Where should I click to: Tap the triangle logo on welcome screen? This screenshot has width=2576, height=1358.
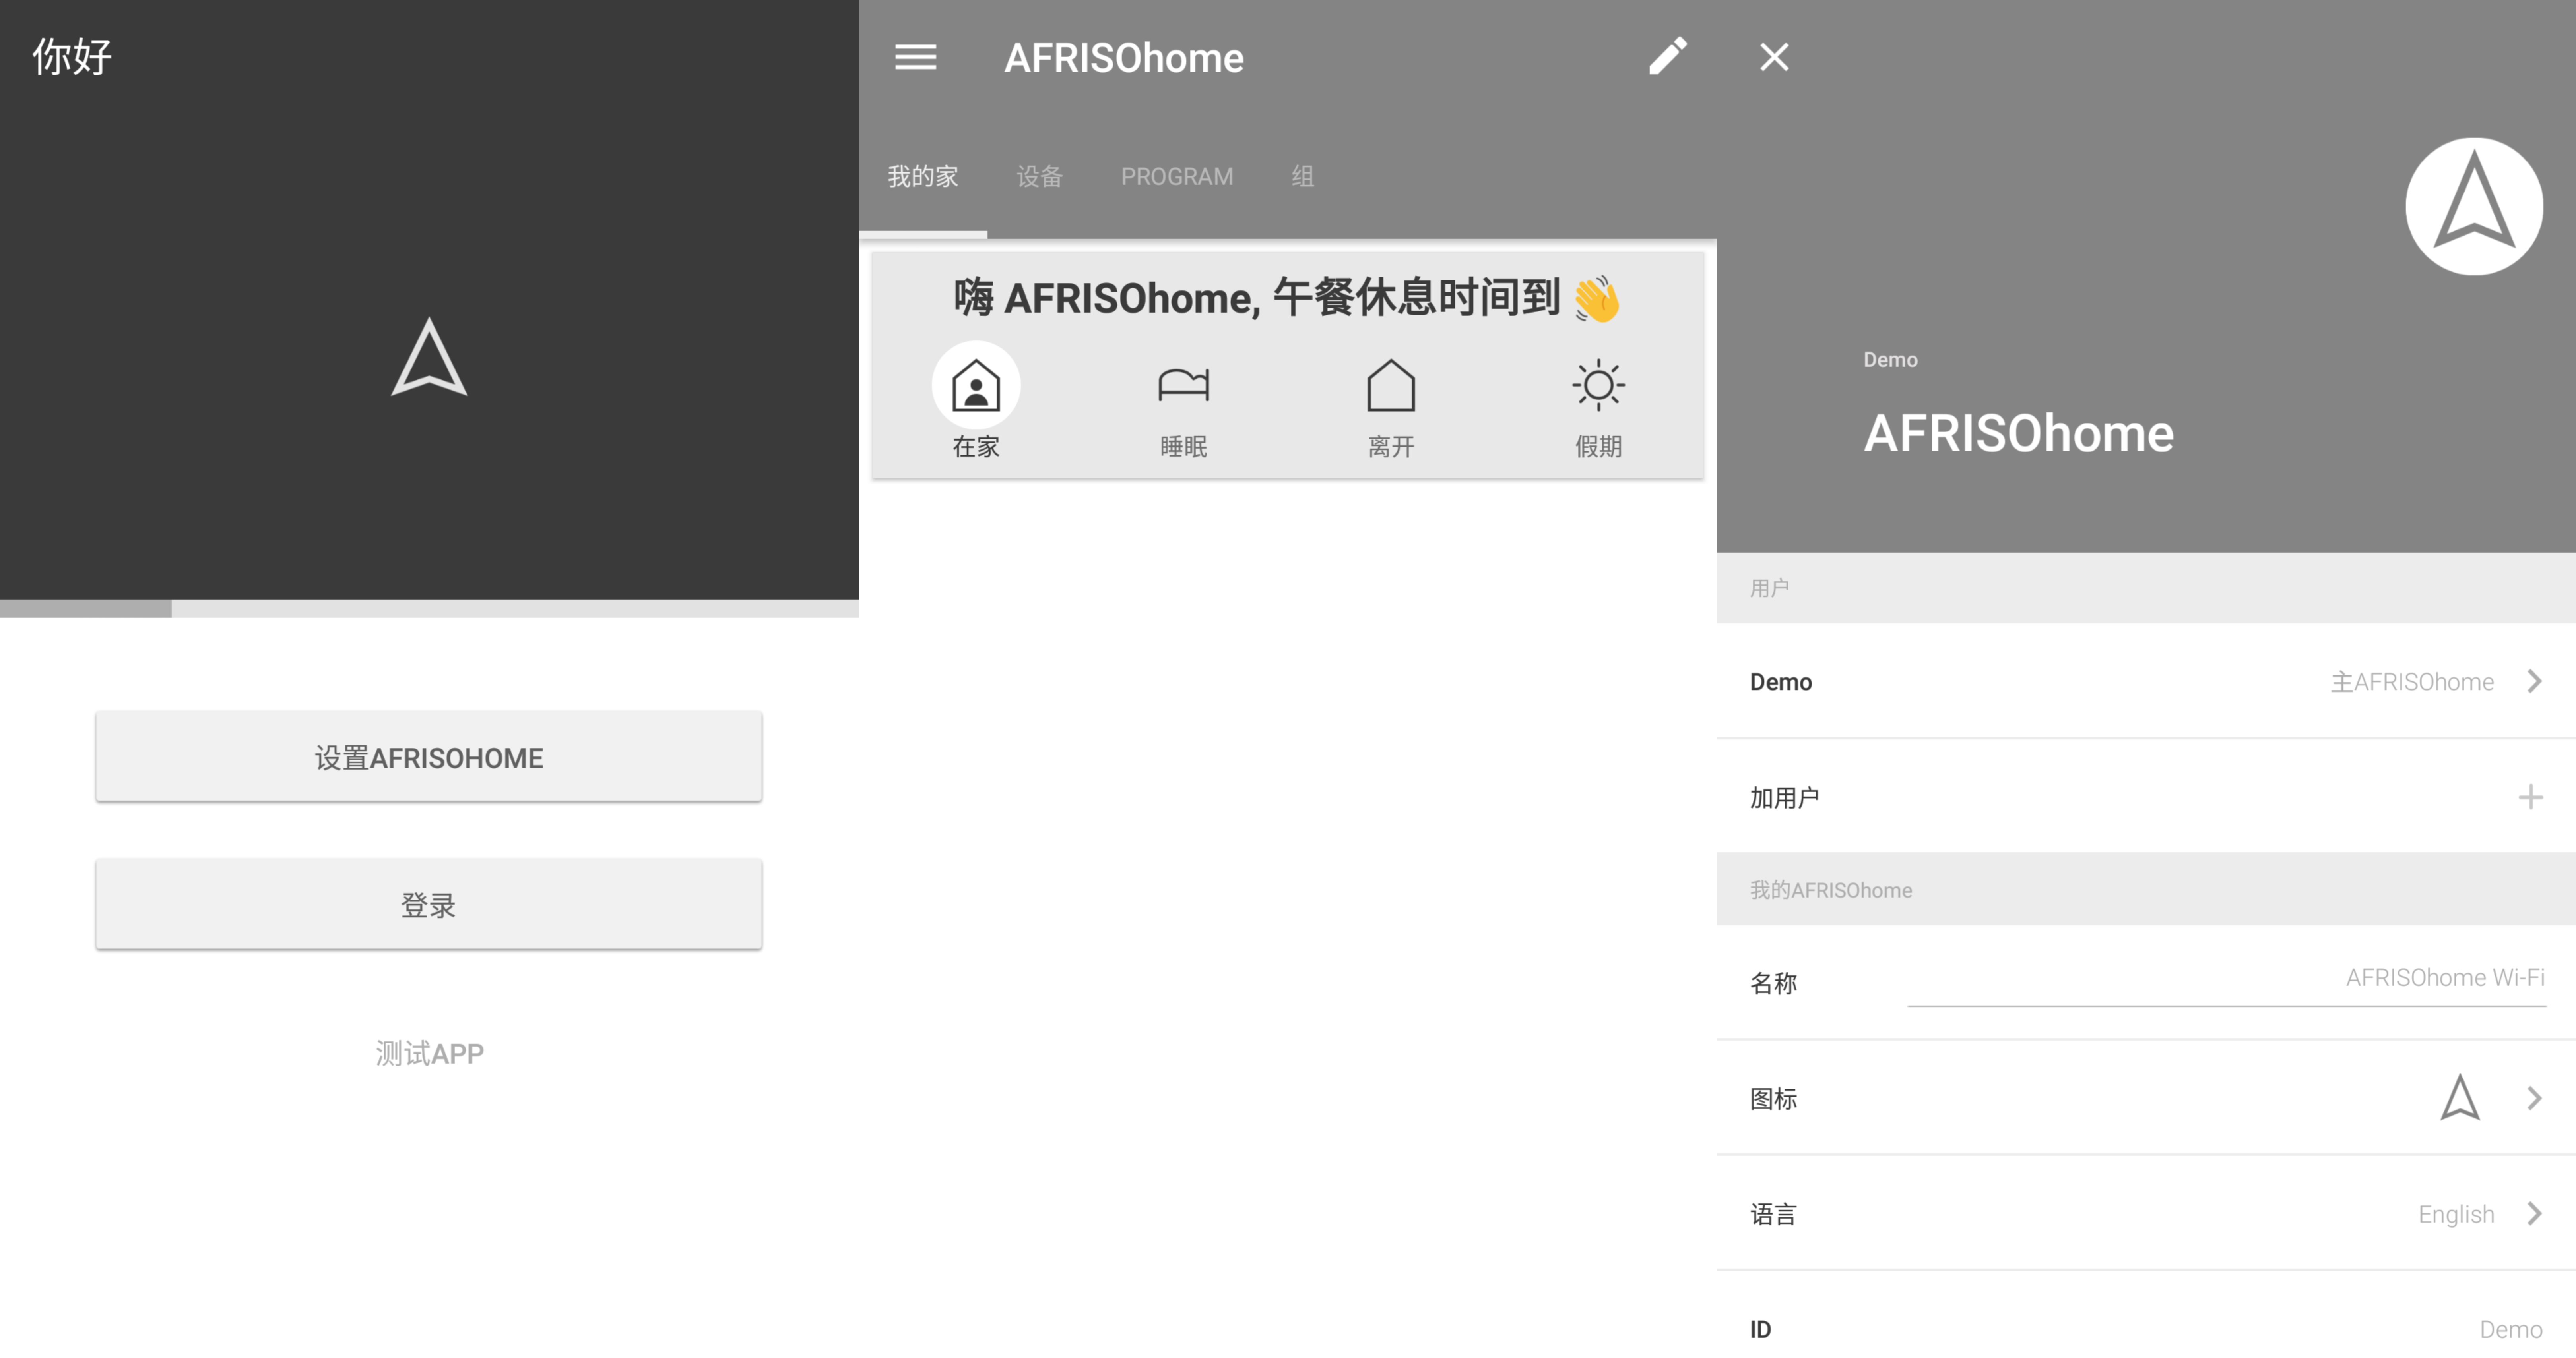[x=429, y=357]
